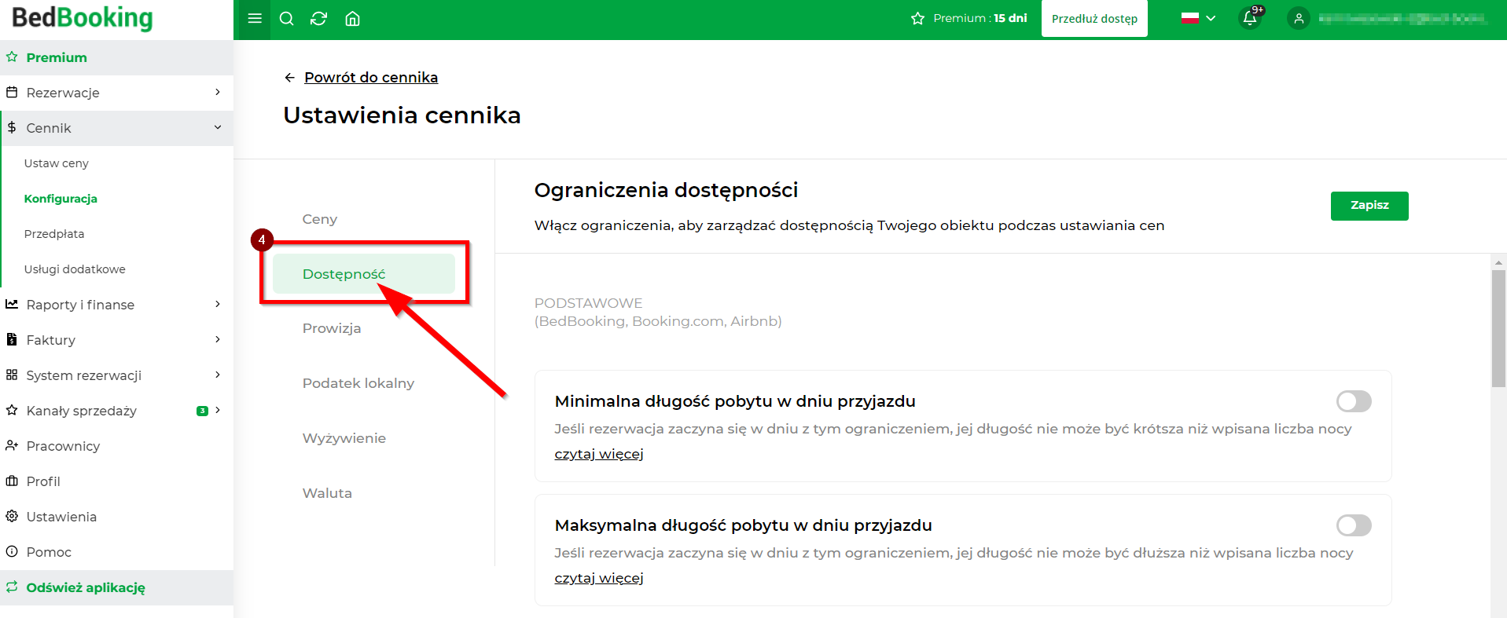Viewport: 1507px width, 618px height.
Task: Open the Prowizja tab
Action: coord(332,328)
